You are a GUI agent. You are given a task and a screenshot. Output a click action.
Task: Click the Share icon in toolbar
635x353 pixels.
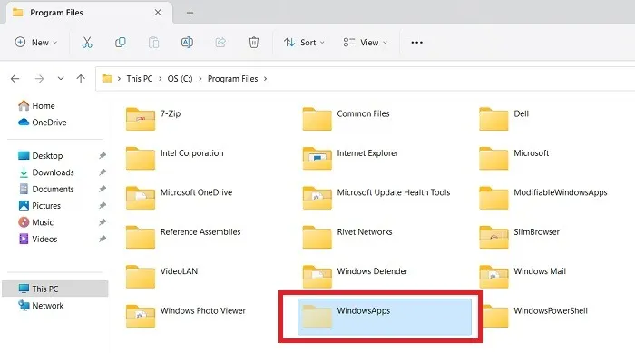coord(220,42)
